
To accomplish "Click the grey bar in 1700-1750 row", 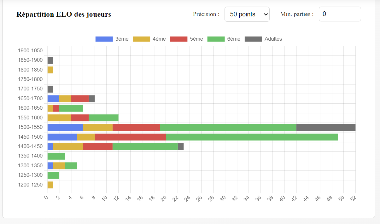I will point(50,89).
